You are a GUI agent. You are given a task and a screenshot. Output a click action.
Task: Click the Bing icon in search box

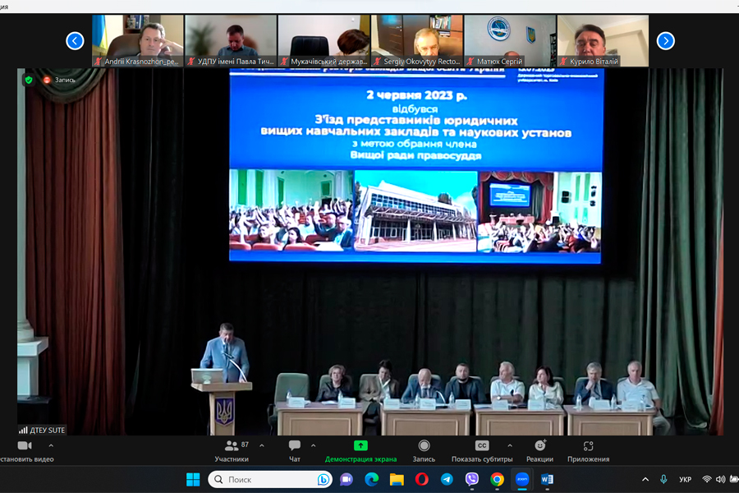pos(324,480)
